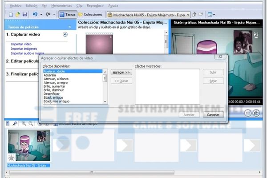The image size is (267, 178).
Task: Save project using floppy disk icon
Action: (x=24, y=15)
